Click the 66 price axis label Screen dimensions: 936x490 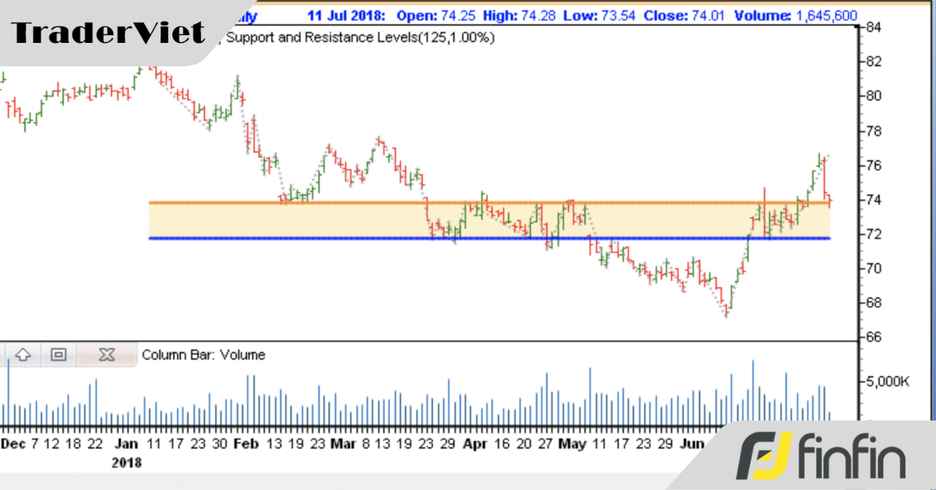(873, 337)
